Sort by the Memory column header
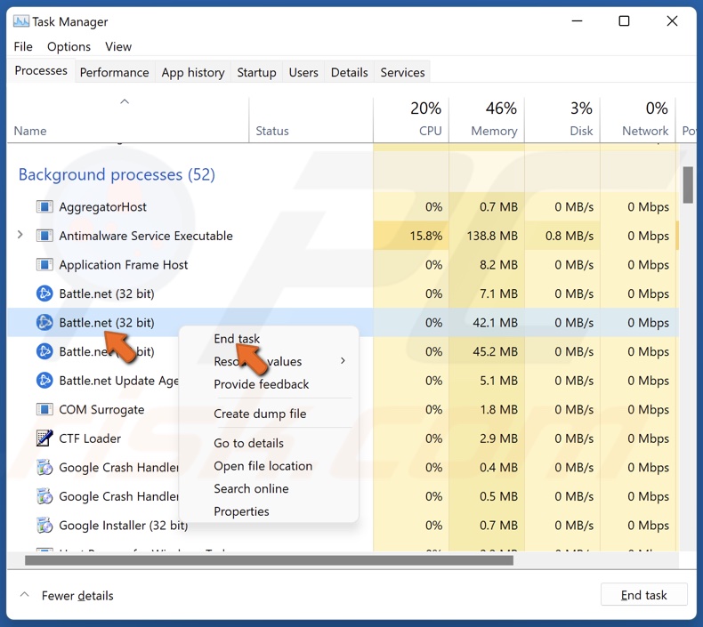Viewport: 703px width, 627px height. click(x=487, y=120)
